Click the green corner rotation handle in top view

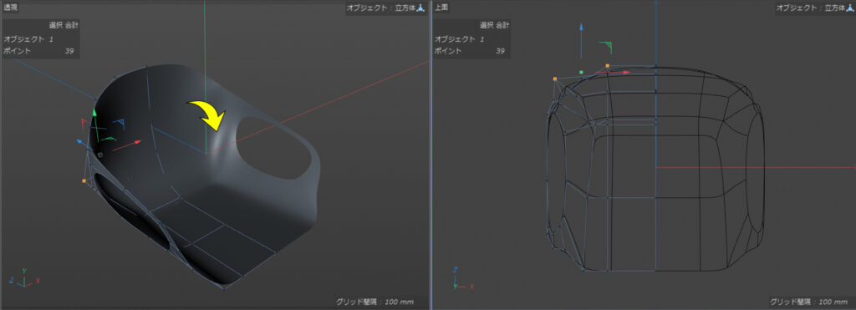click(x=606, y=48)
